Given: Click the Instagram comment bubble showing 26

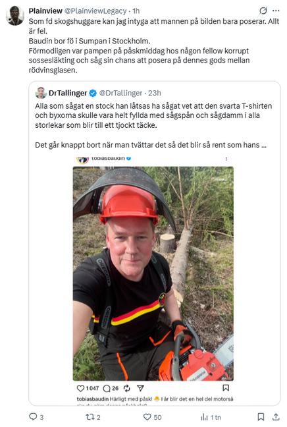Looking at the screenshot, I should (107, 388).
